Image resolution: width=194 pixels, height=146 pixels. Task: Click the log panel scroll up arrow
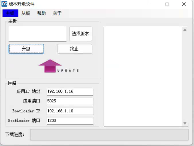(x=185, y=30)
